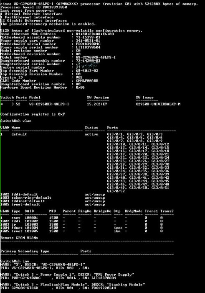Click the BrdgMode column header

134,211
